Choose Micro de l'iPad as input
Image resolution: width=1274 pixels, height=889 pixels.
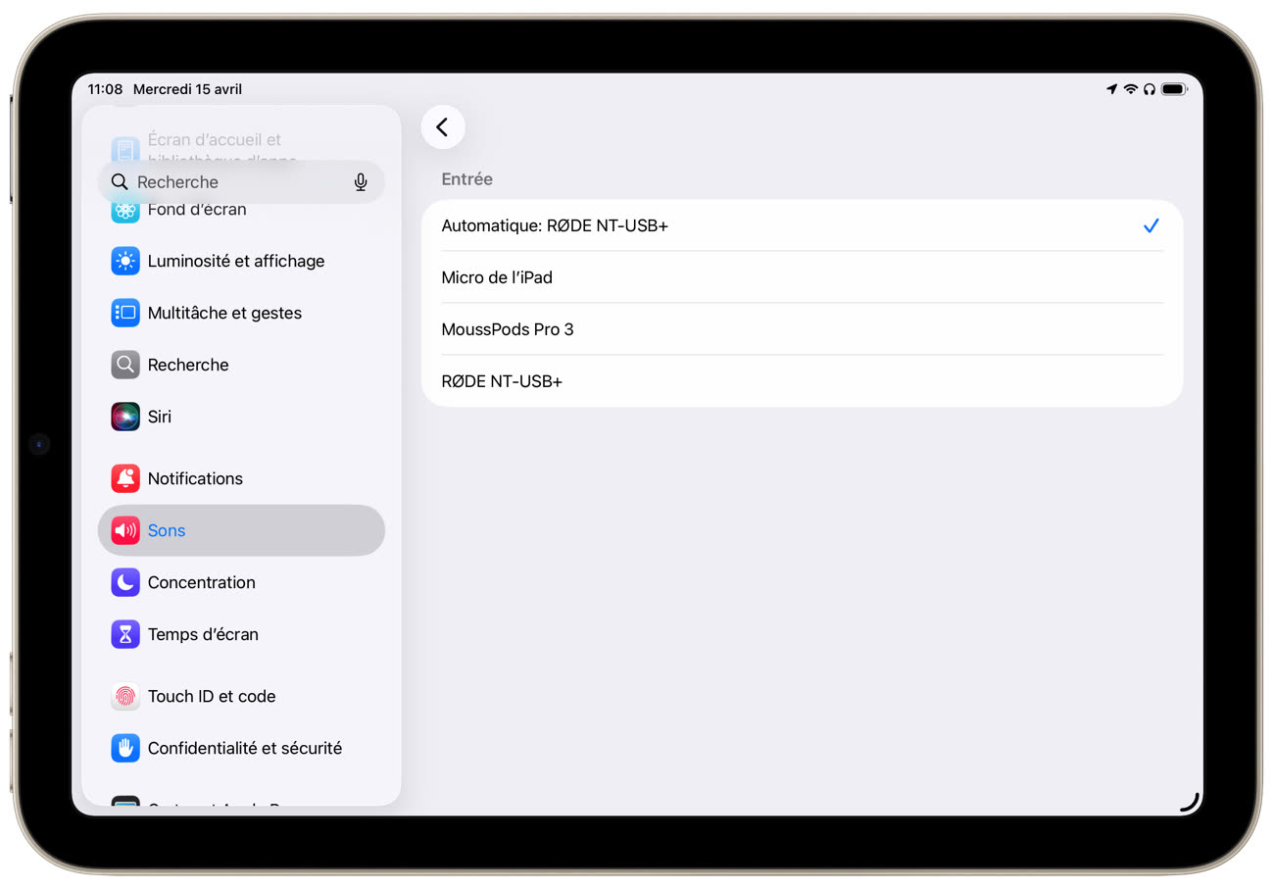pyautogui.click(x=801, y=277)
